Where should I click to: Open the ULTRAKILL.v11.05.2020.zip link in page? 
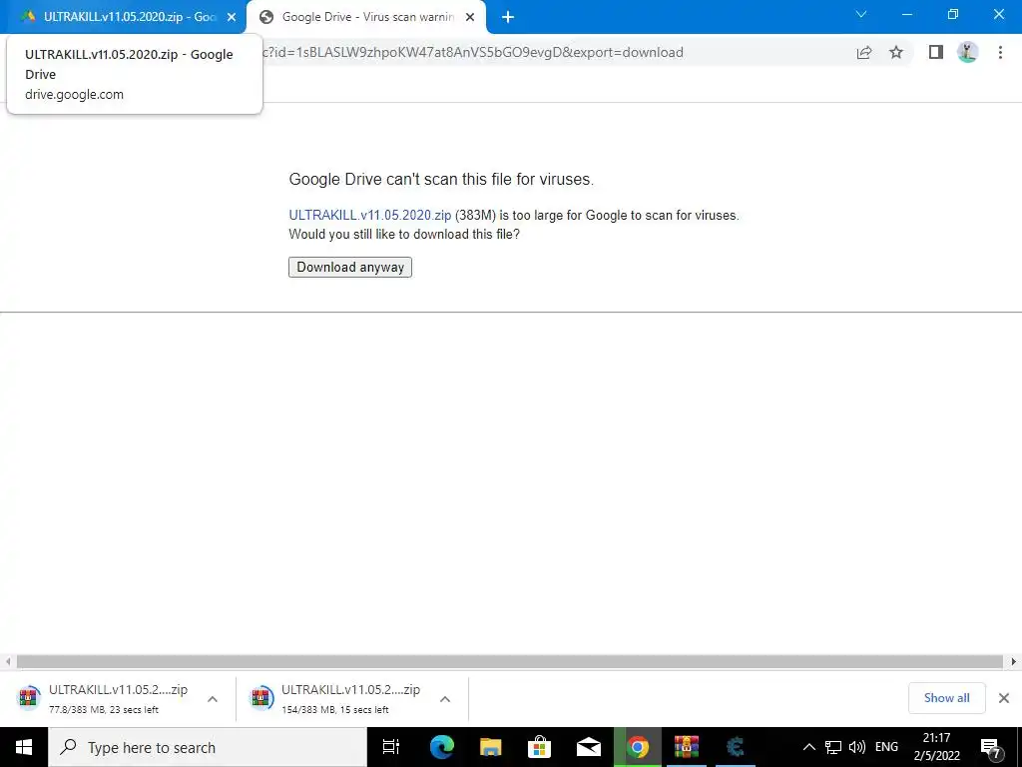coord(370,216)
